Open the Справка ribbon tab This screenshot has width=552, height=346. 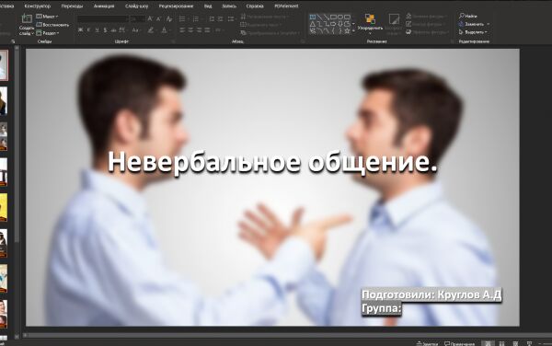click(x=255, y=6)
